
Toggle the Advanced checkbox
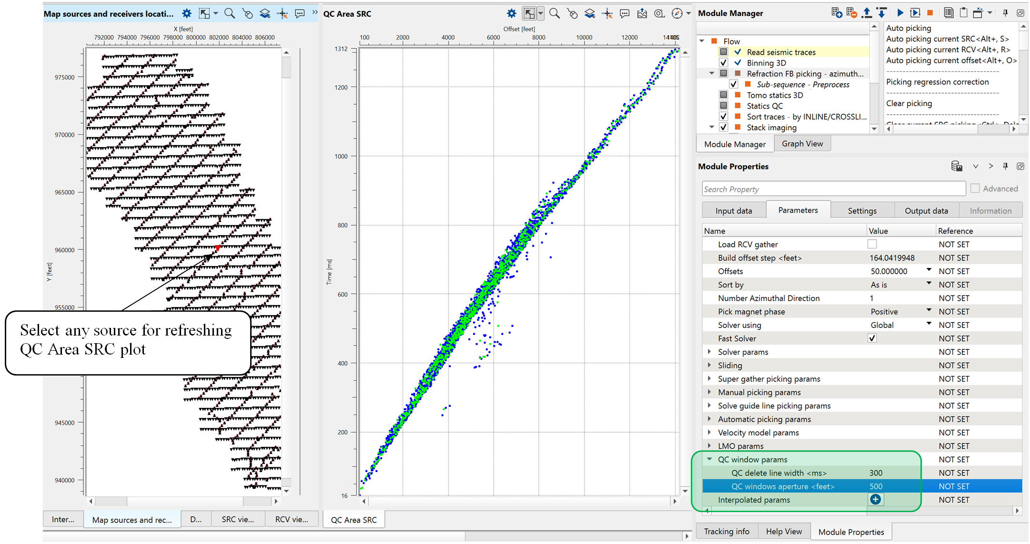coord(975,188)
